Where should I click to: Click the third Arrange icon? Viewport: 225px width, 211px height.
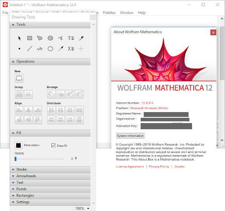70,94
